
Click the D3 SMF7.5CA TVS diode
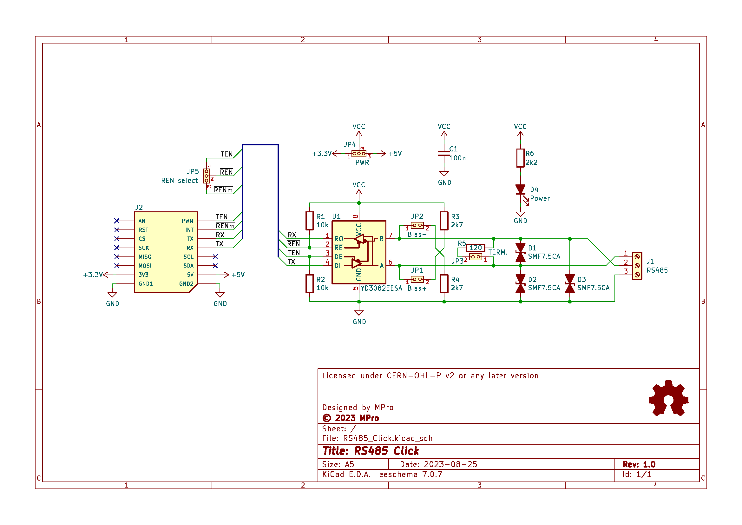tap(570, 284)
